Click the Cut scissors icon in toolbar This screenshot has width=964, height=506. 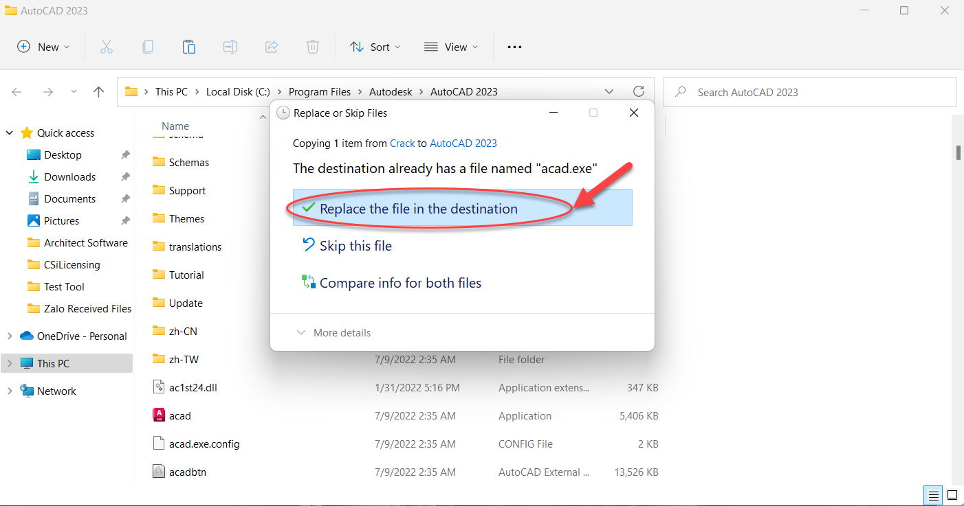[106, 47]
